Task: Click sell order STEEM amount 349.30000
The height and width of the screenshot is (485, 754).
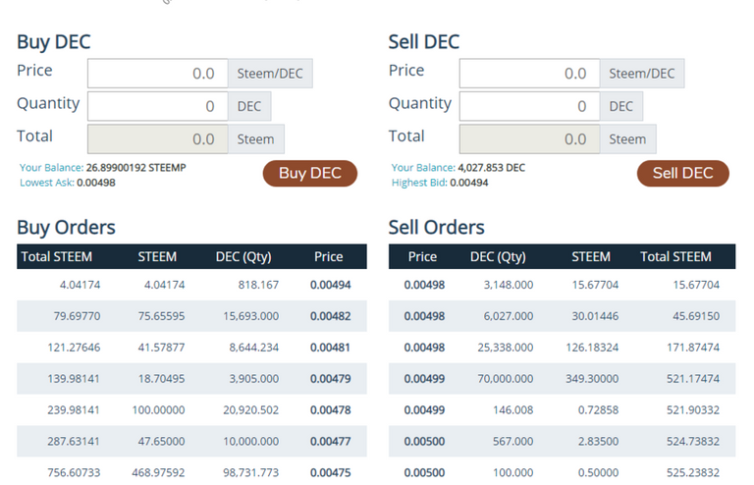Action: tap(592, 379)
